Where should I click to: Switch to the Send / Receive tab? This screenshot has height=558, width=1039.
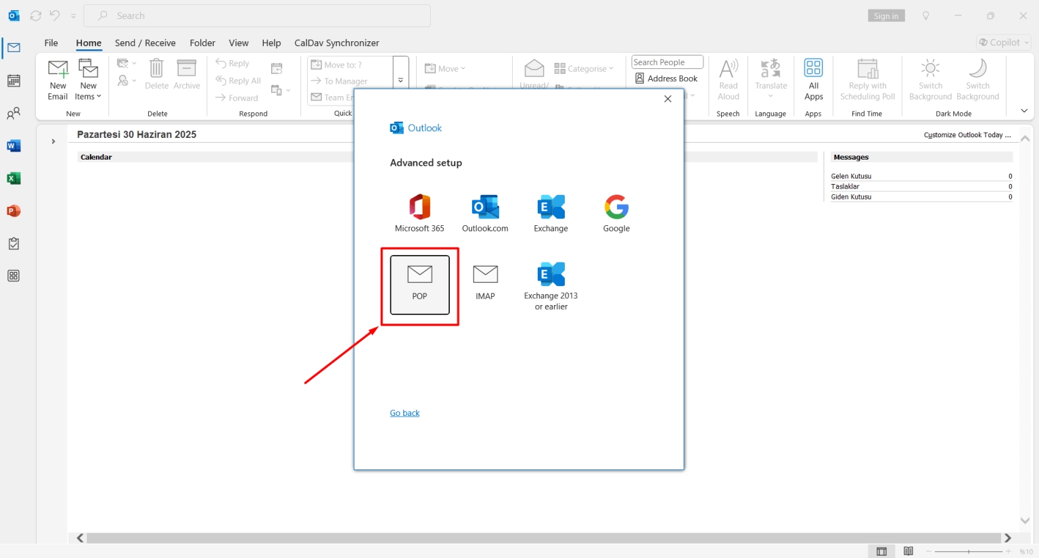[145, 43]
